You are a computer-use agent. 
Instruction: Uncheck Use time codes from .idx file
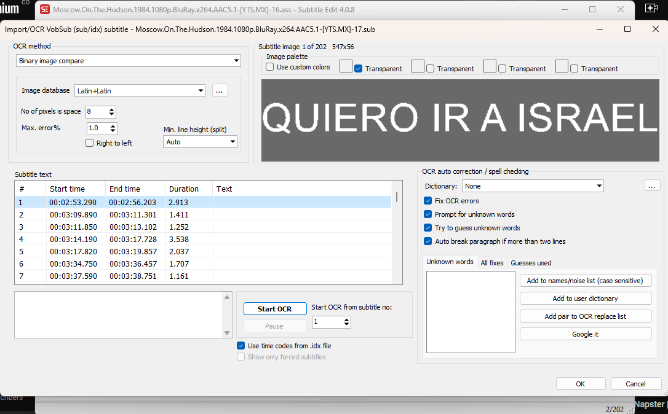point(241,345)
